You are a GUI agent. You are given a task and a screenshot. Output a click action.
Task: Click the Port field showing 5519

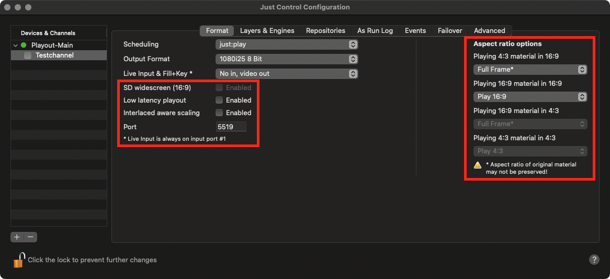(x=231, y=127)
